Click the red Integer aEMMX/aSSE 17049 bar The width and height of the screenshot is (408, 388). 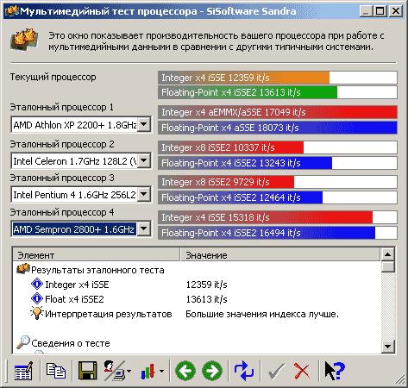278,112
